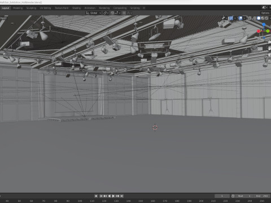Open the transform pivot point dropdown
This screenshot has width=271, height=203.
106,13
